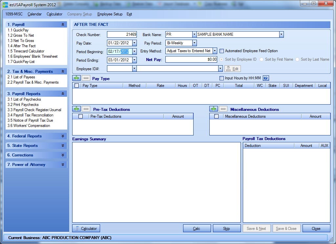Enable Automated Employee Feed Option checkbox
Viewport: 336px width, 244px height.
[x=222, y=51]
